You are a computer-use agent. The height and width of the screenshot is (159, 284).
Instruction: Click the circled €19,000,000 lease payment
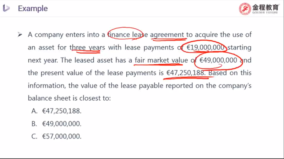(206, 47)
